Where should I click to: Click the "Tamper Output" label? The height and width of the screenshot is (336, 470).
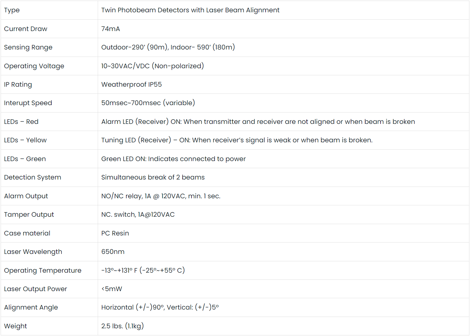coord(29,215)
